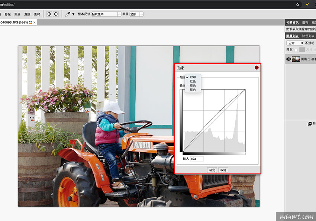The height and width of the screenshot is (221, 316).
Task: Bookmark page with the star icon
Action: click(297, 4)
